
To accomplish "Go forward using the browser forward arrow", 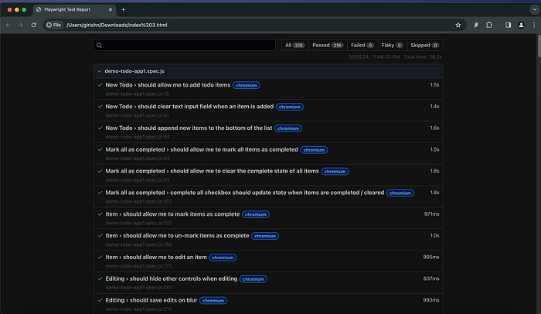I will [x=21, y=25].
